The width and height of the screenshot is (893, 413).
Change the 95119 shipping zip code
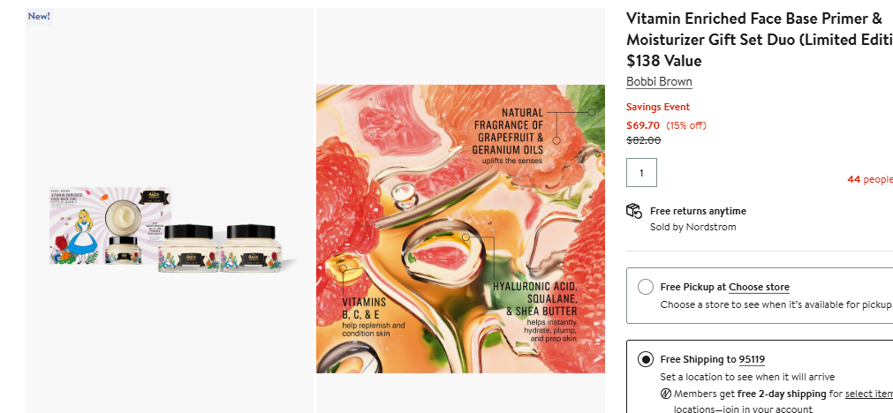pyautogui.click(x=752, y=359)
